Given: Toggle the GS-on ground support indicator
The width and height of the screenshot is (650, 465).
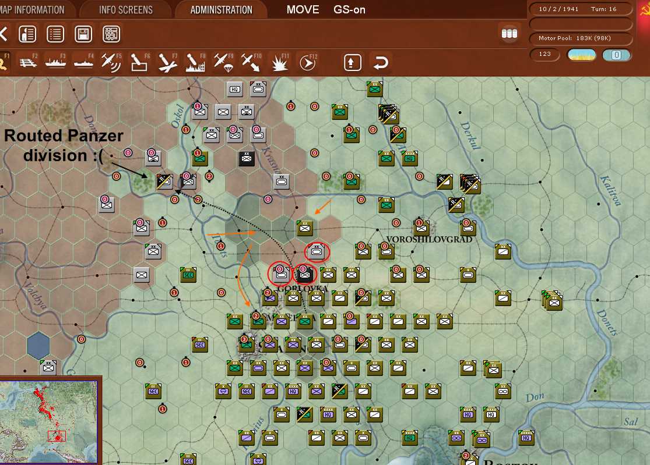Looking at the screenshot, I should (349, 9).
